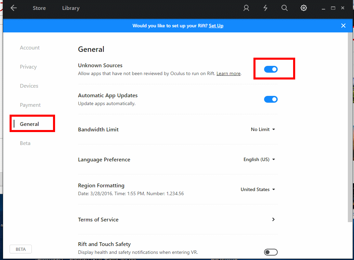Go to the Store tab
354x260 pixels.
[x=39, y=8]
